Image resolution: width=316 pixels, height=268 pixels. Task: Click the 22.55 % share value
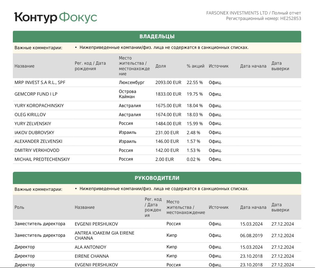coord(195,82)
